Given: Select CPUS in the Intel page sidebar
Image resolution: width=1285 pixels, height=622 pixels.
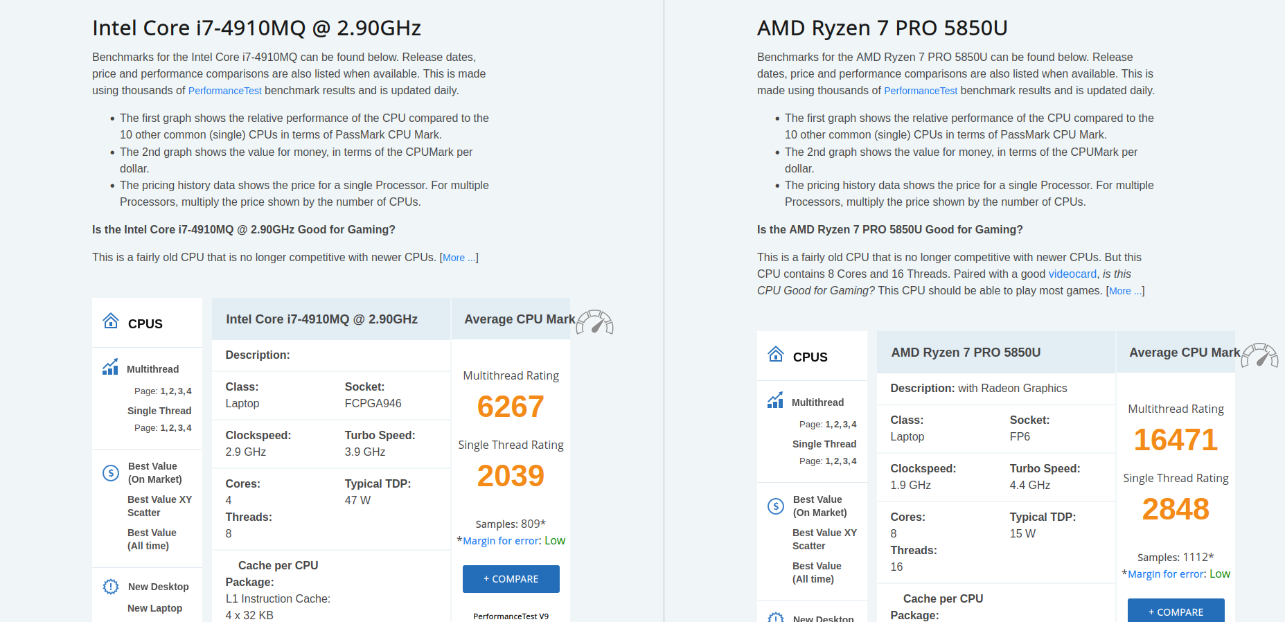Looking at the screenshot, I should tap(145, 324).
